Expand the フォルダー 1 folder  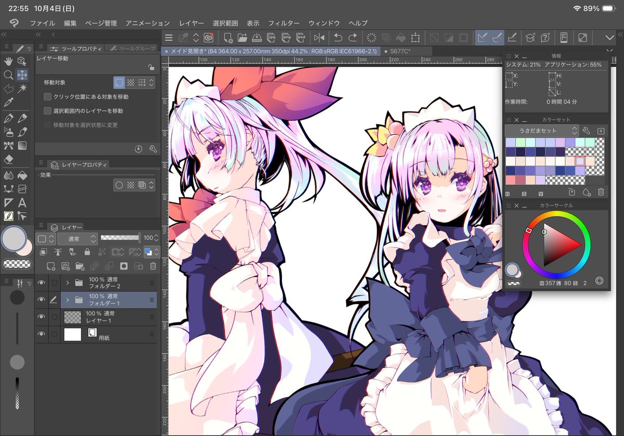pos(68,300)
